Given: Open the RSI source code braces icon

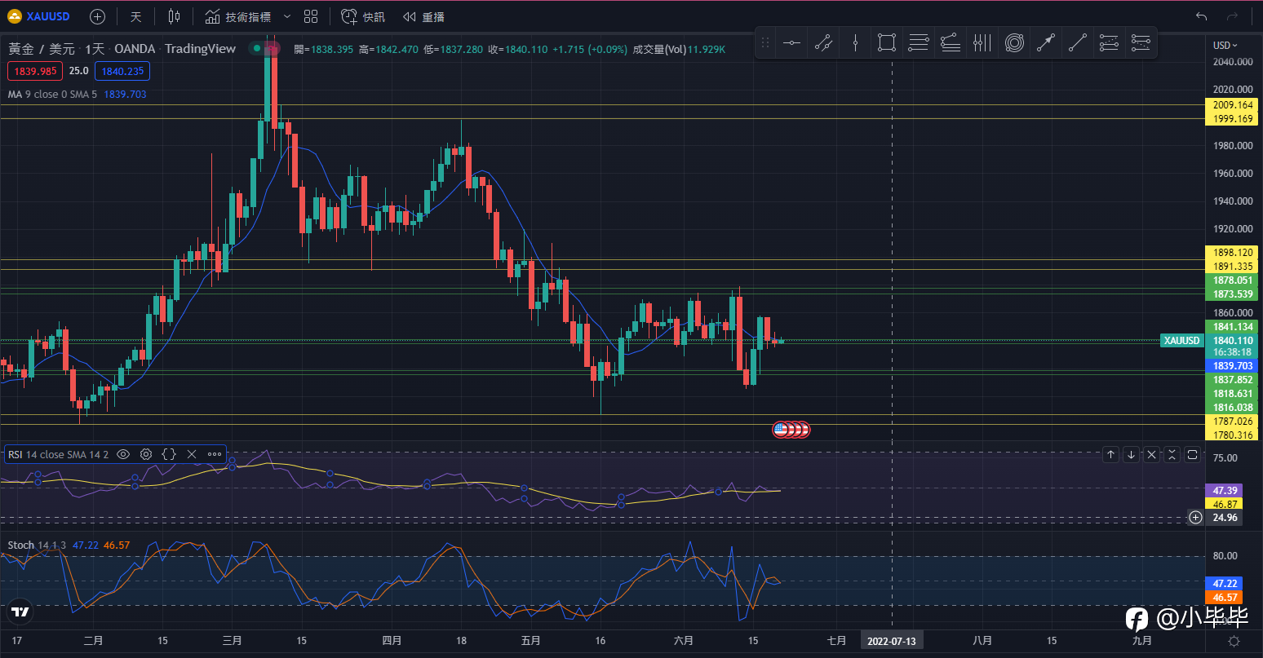Looking at the screenshot, I should 169,454.
